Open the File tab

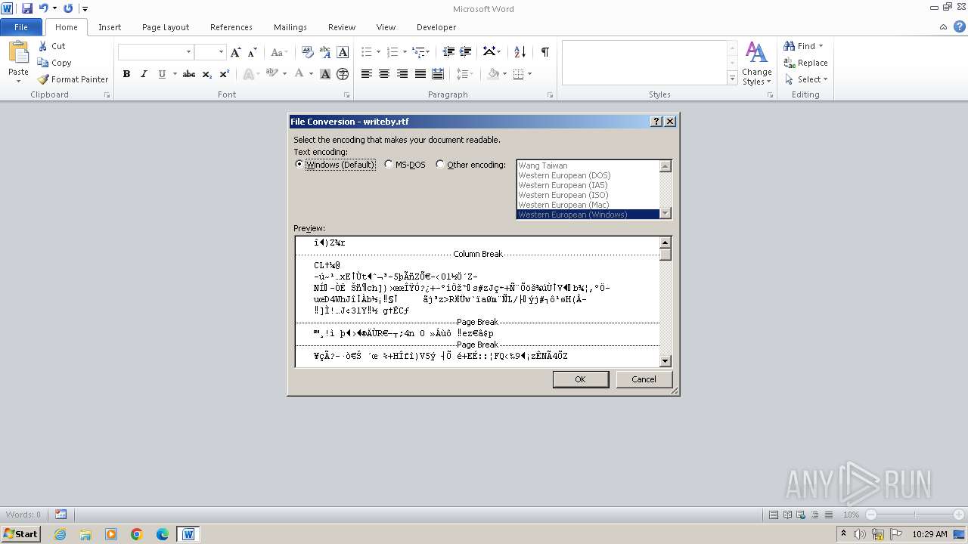[x=21, y=27]
